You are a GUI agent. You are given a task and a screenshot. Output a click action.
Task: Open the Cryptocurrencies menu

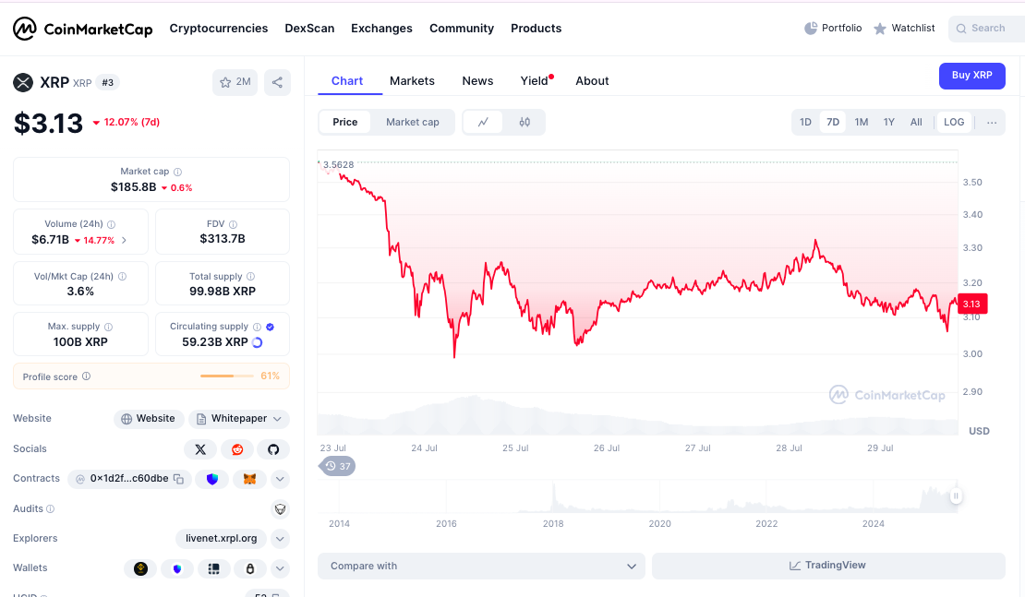[219, 29]
